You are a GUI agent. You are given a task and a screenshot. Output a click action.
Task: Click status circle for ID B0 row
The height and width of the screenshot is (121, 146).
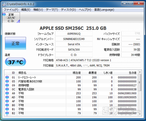pyautogui.click(x=7, y=105)
